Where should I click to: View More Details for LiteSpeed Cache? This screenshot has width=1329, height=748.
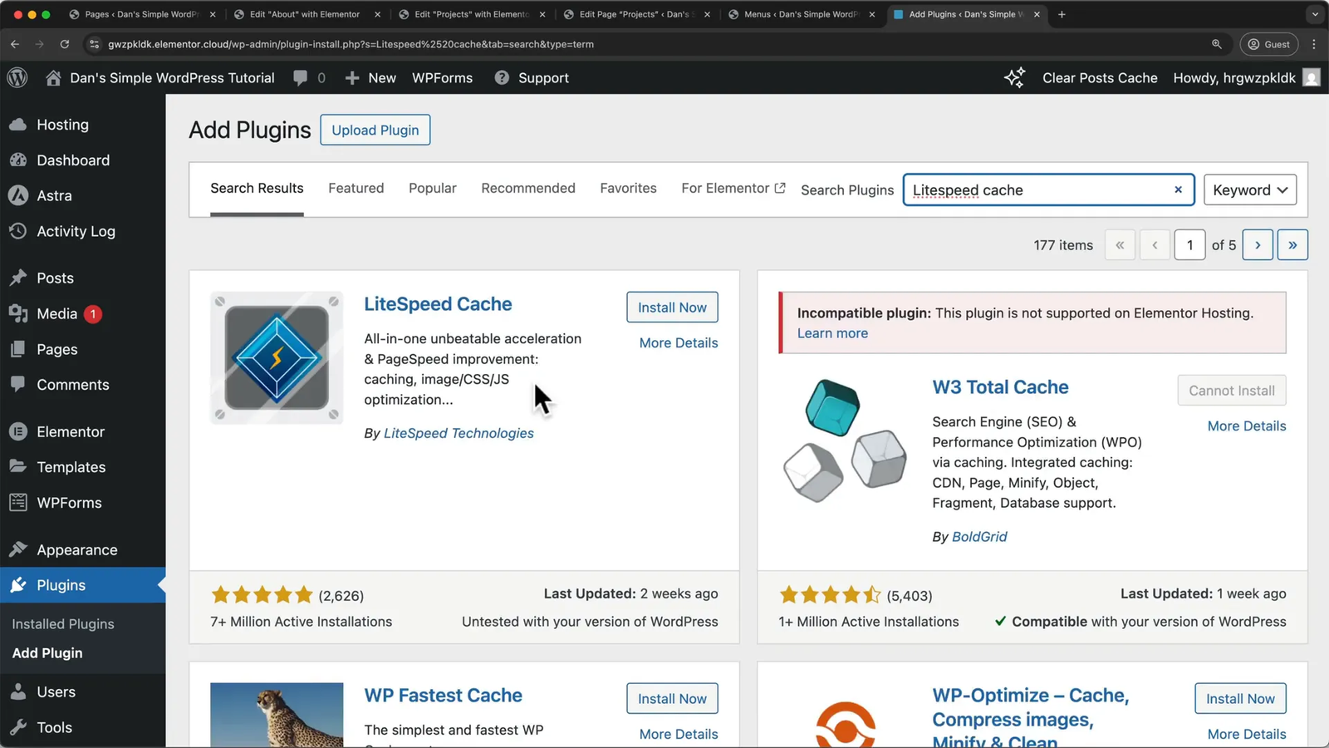tap(679, 342)
